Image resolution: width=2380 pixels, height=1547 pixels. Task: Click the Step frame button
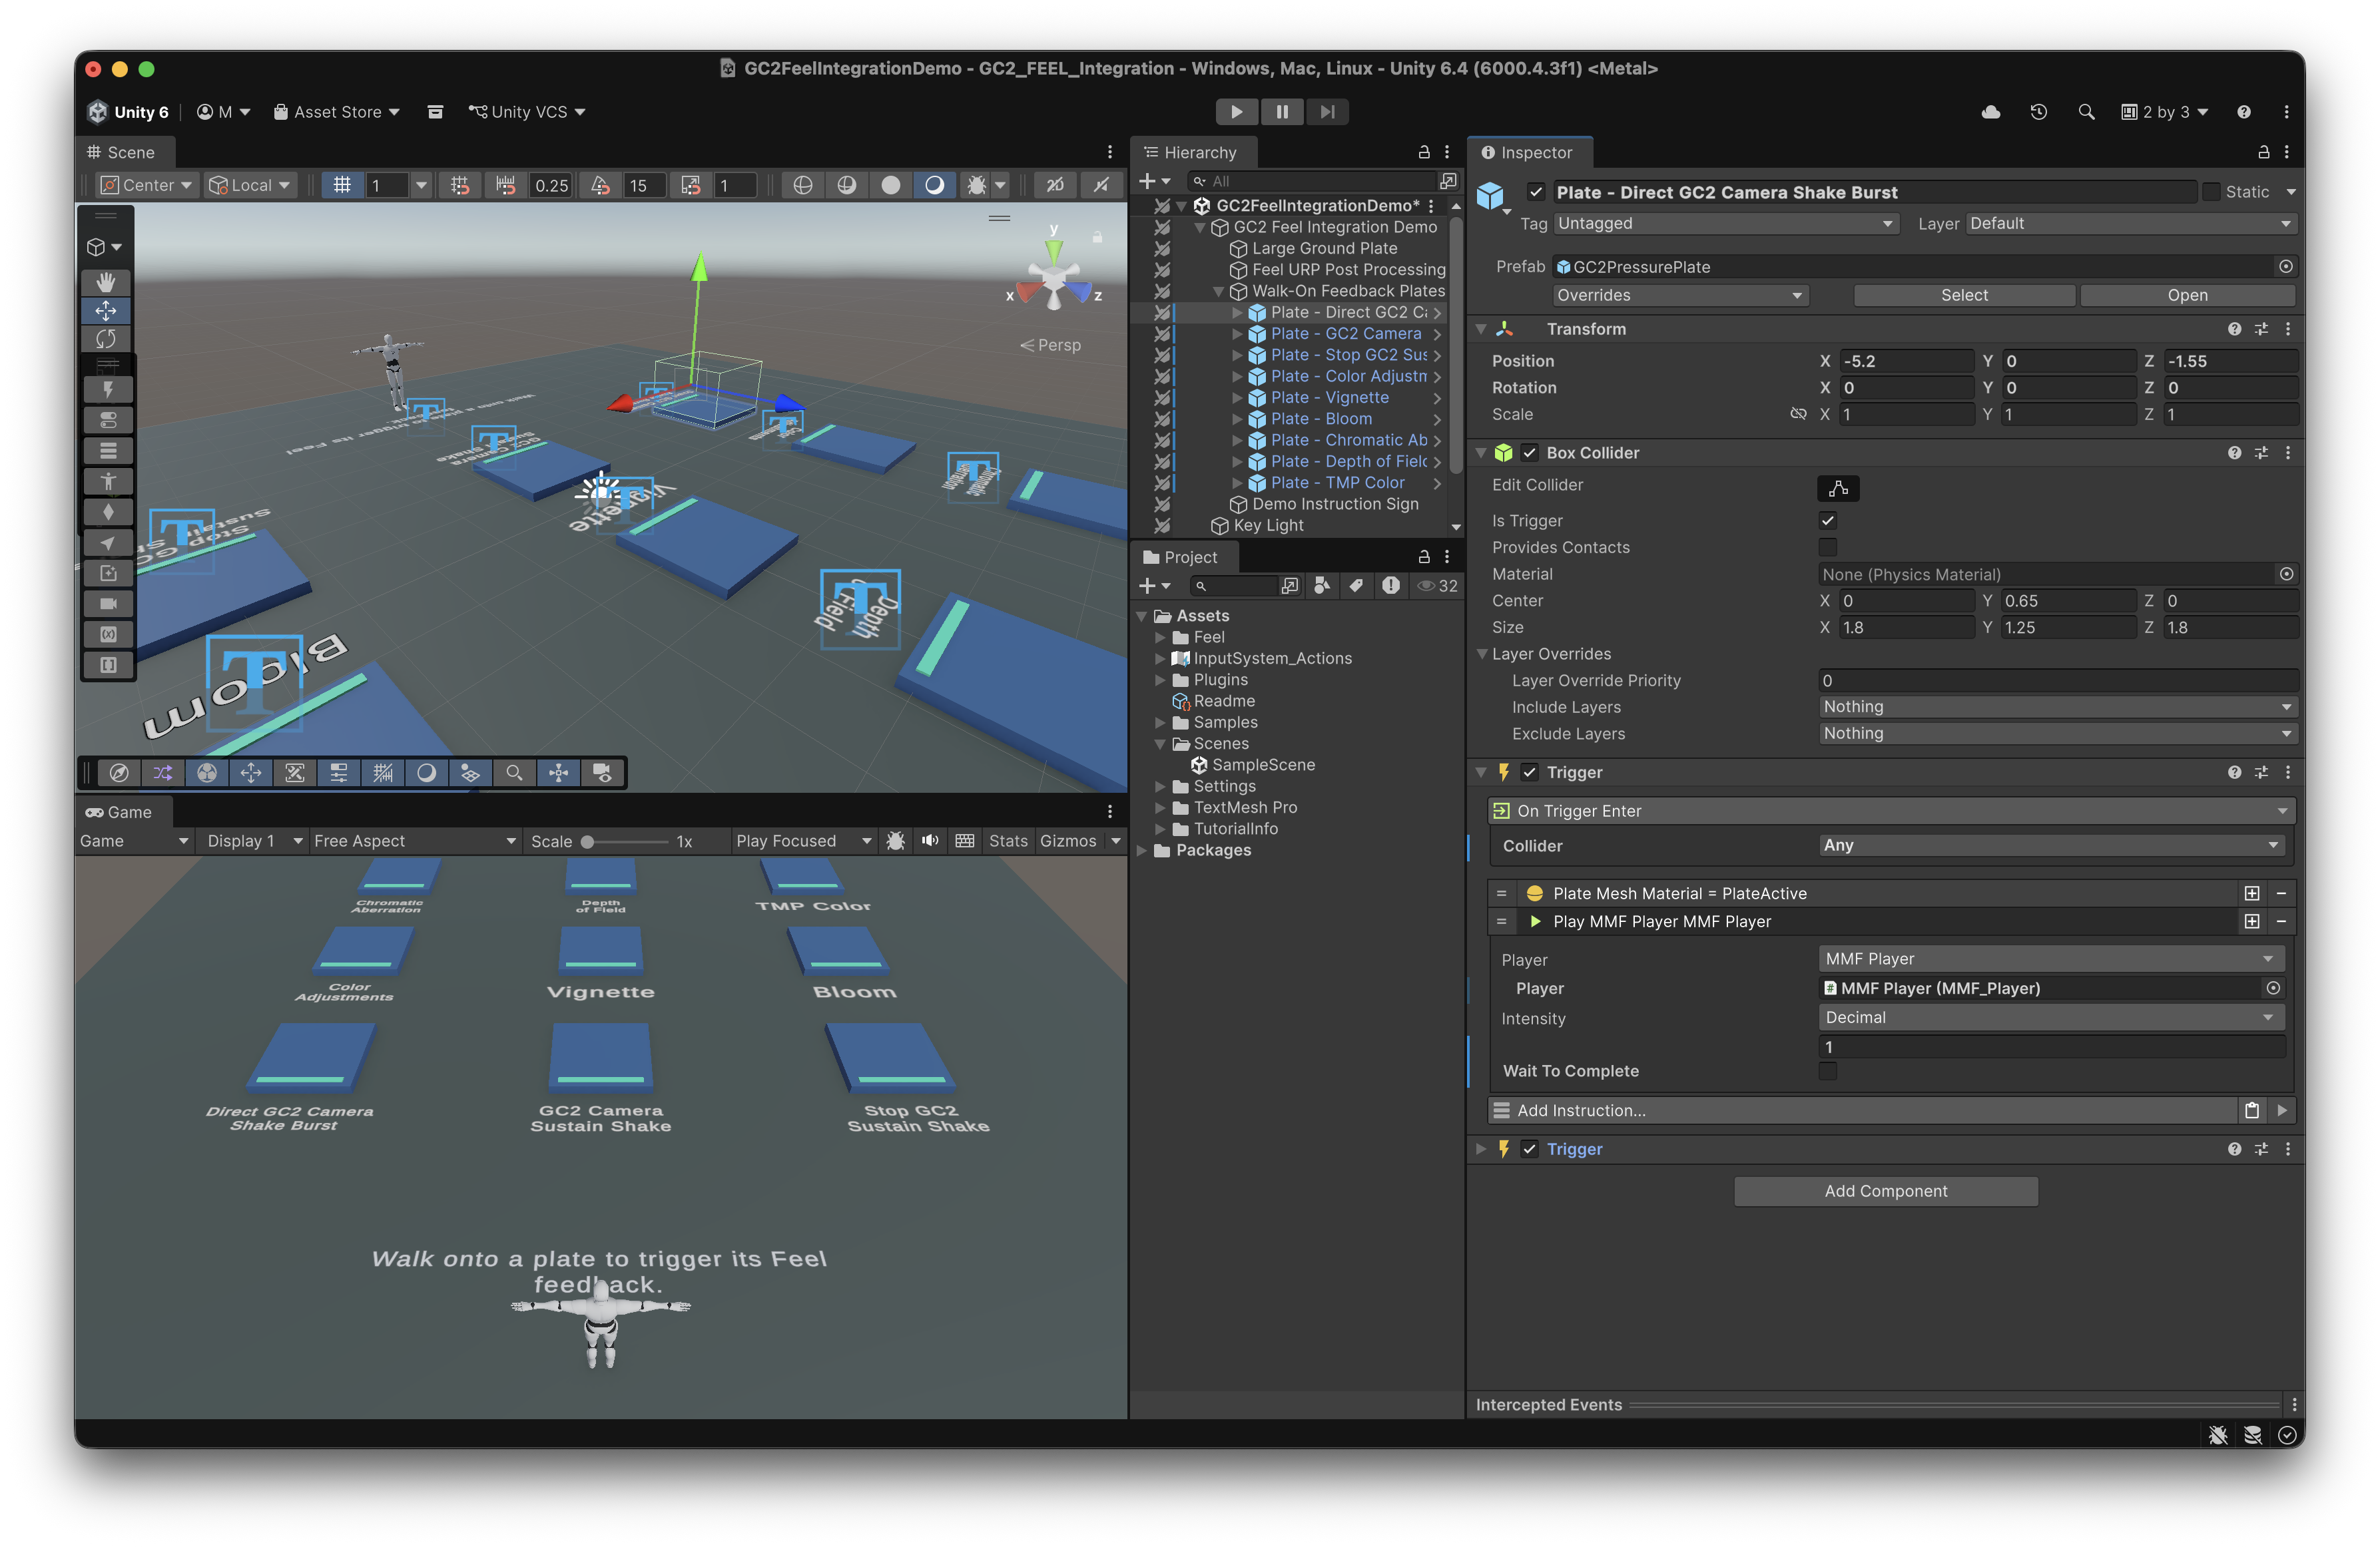pyautogui.click(x=1327, y=112)
